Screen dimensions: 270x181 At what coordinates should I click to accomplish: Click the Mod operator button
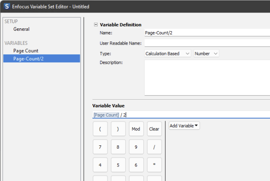click(x=136, y=129)
